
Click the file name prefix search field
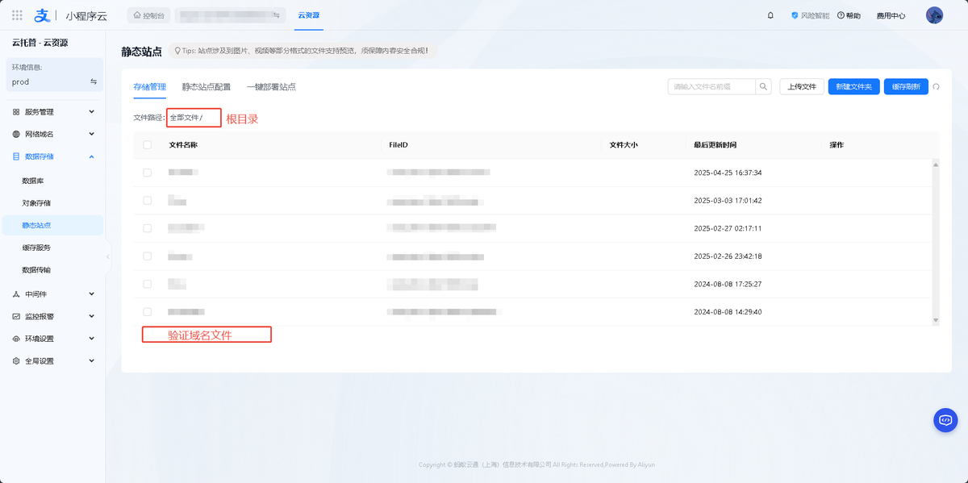pos(711,87)
